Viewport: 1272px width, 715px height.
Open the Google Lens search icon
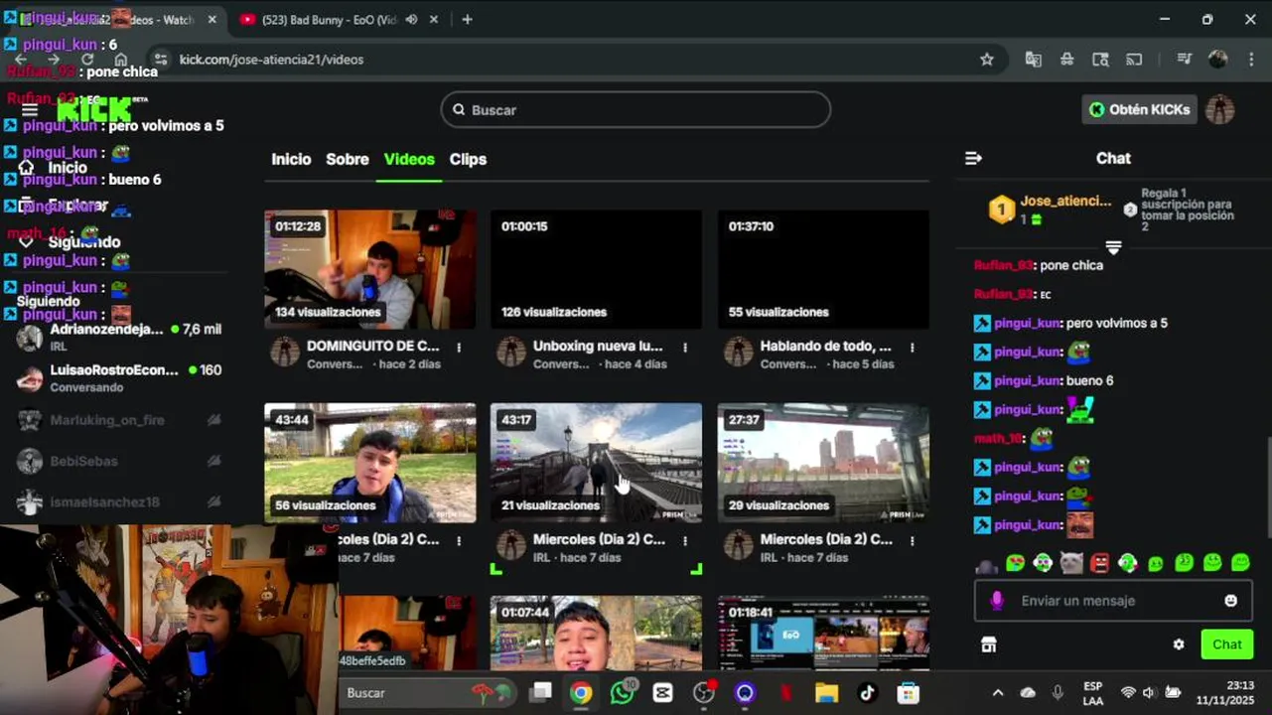tap(1100, 60)
